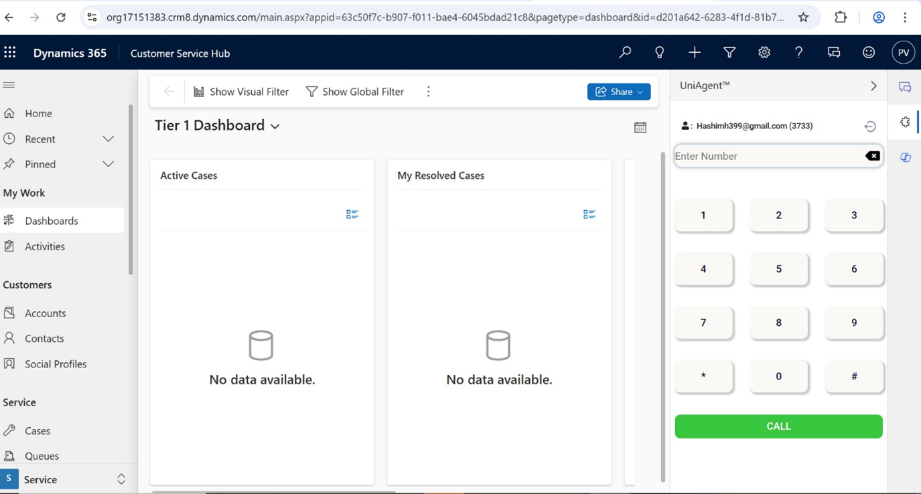The height and width of the screenshot is (494, 921).
Task: Toggle view icon in My Resolved Cases card
Action: tap(589, 214)
